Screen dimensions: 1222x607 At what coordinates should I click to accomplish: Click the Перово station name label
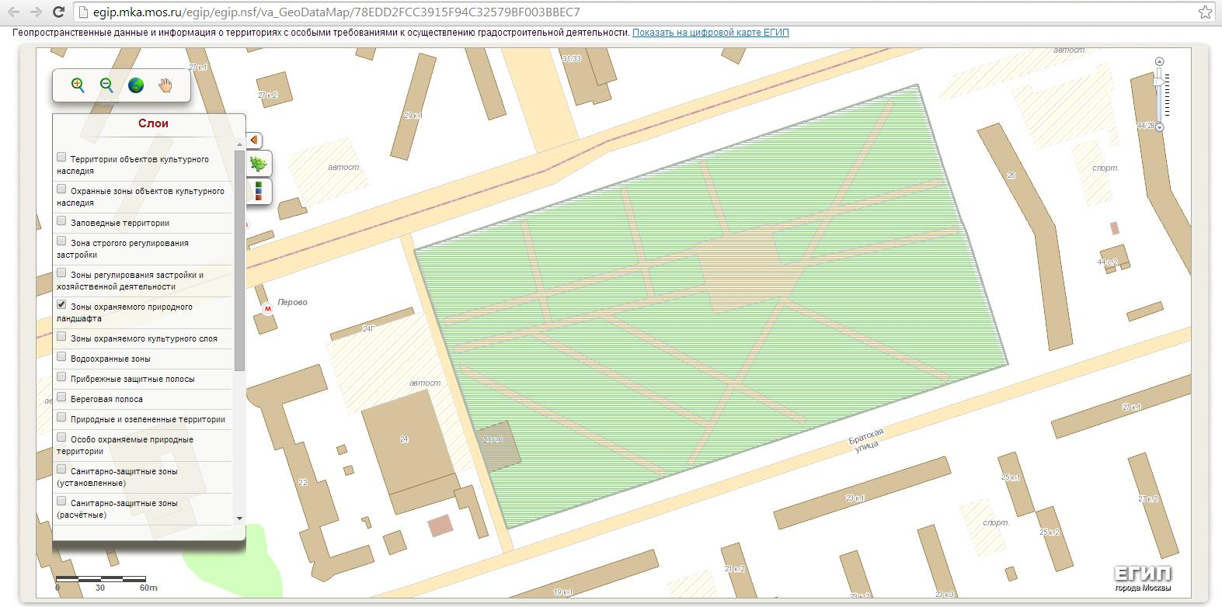[x=292, y=302]
